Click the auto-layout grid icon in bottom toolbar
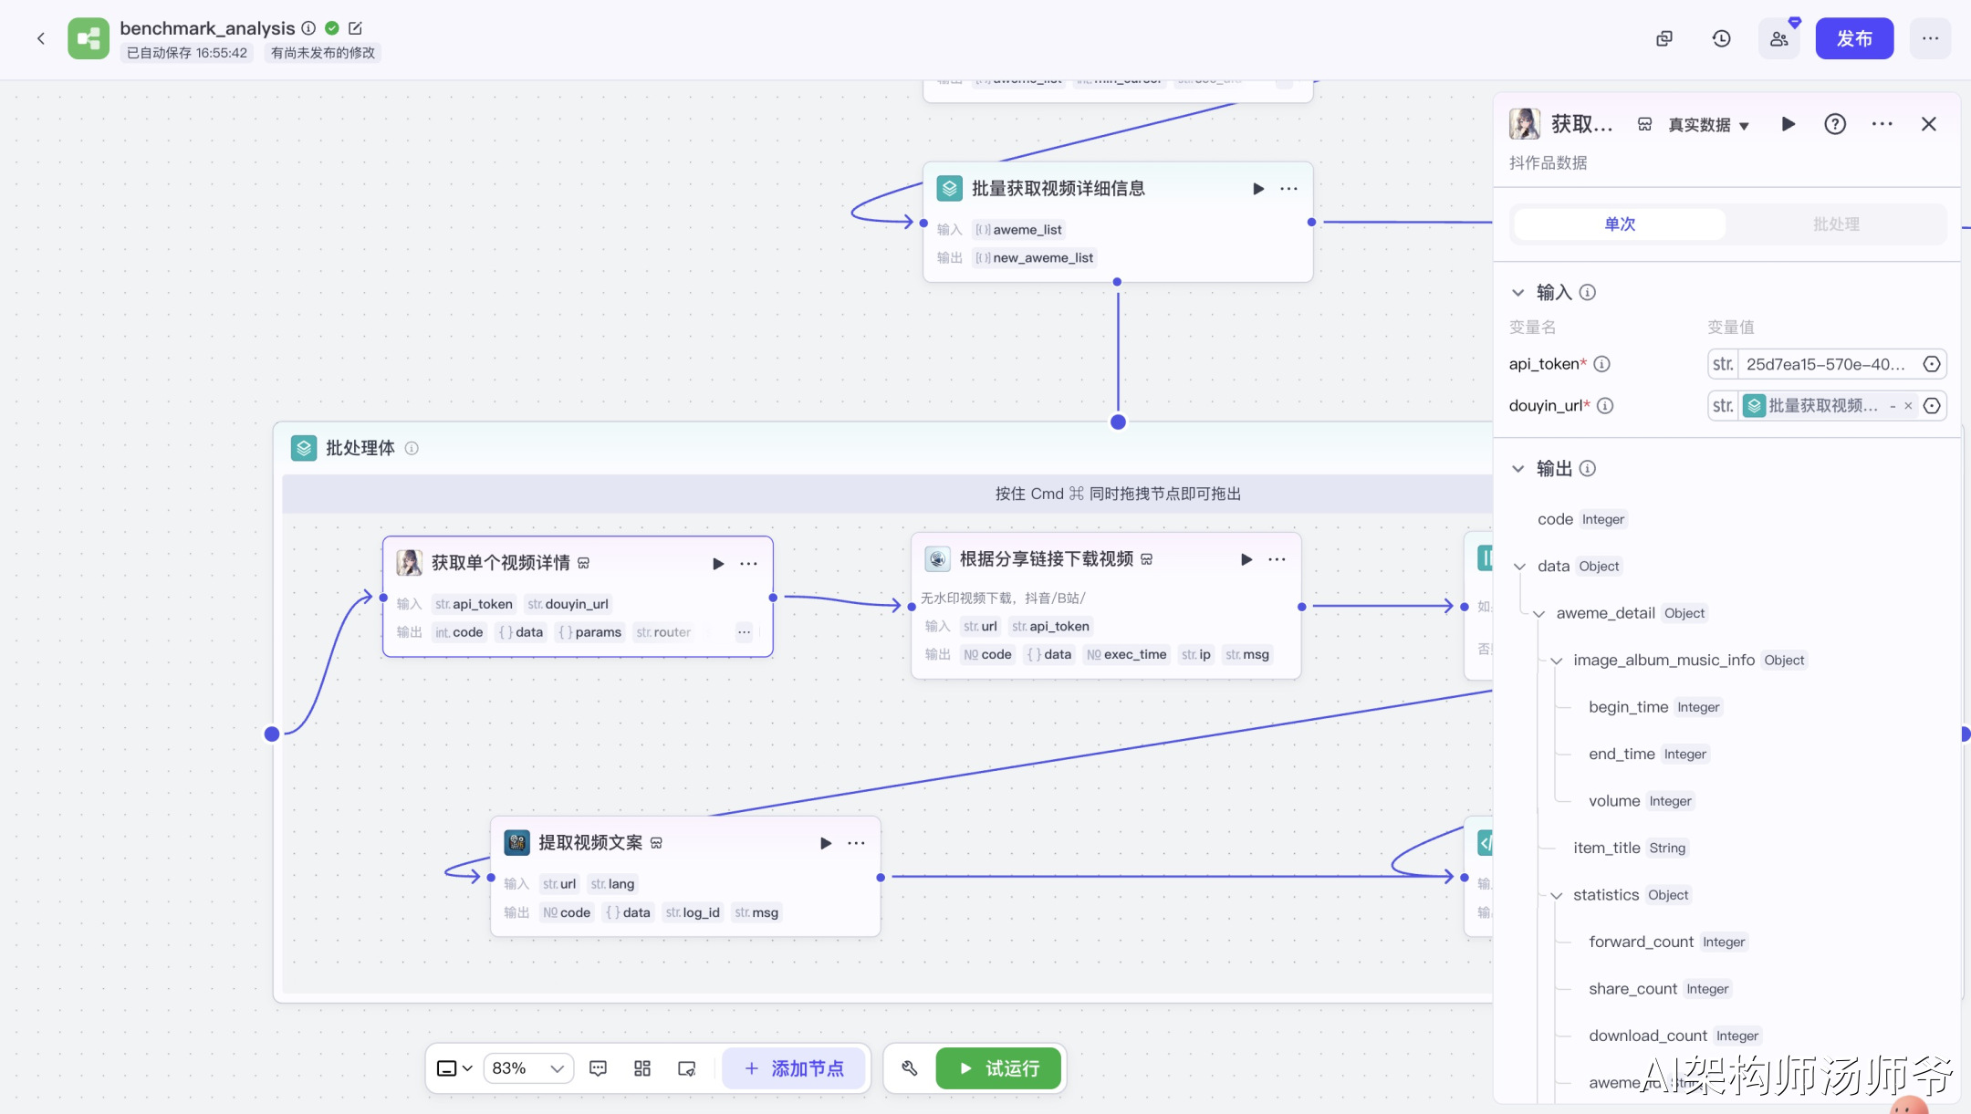1971x1114 pixels. click(642, 1068)
